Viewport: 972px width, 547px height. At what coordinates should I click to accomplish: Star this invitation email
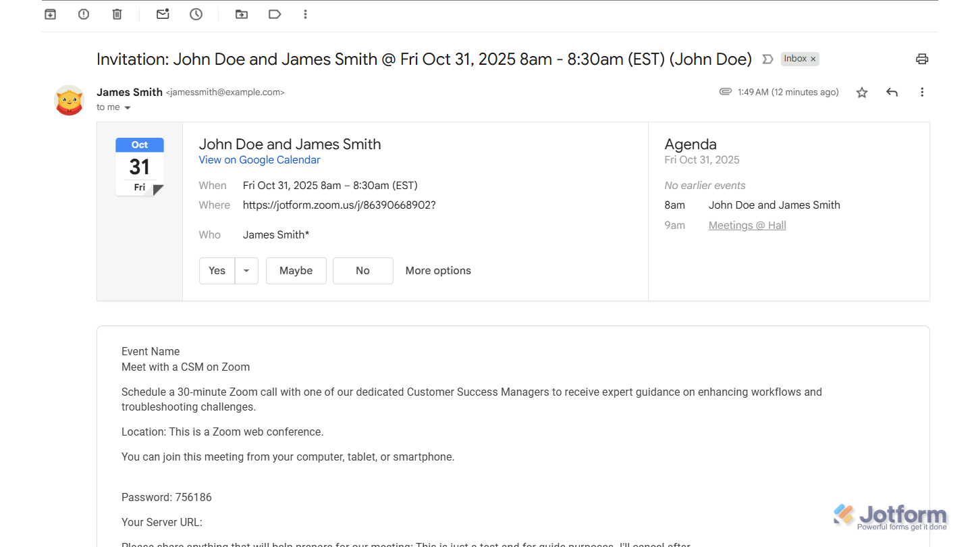[861, 92]
